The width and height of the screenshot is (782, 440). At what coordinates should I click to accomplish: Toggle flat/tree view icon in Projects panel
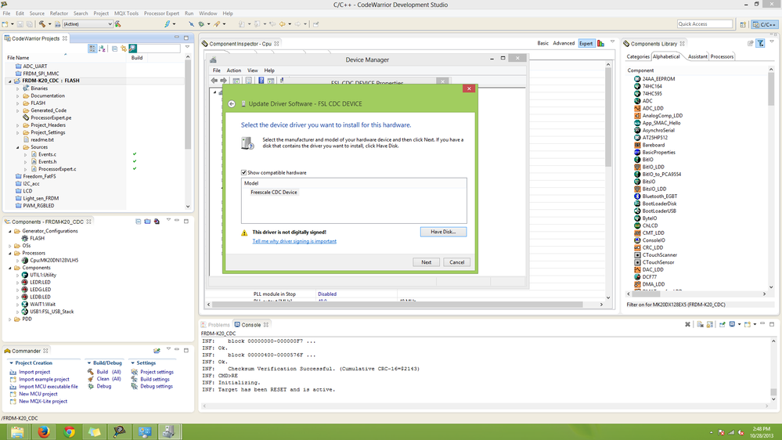click(92, 49)
